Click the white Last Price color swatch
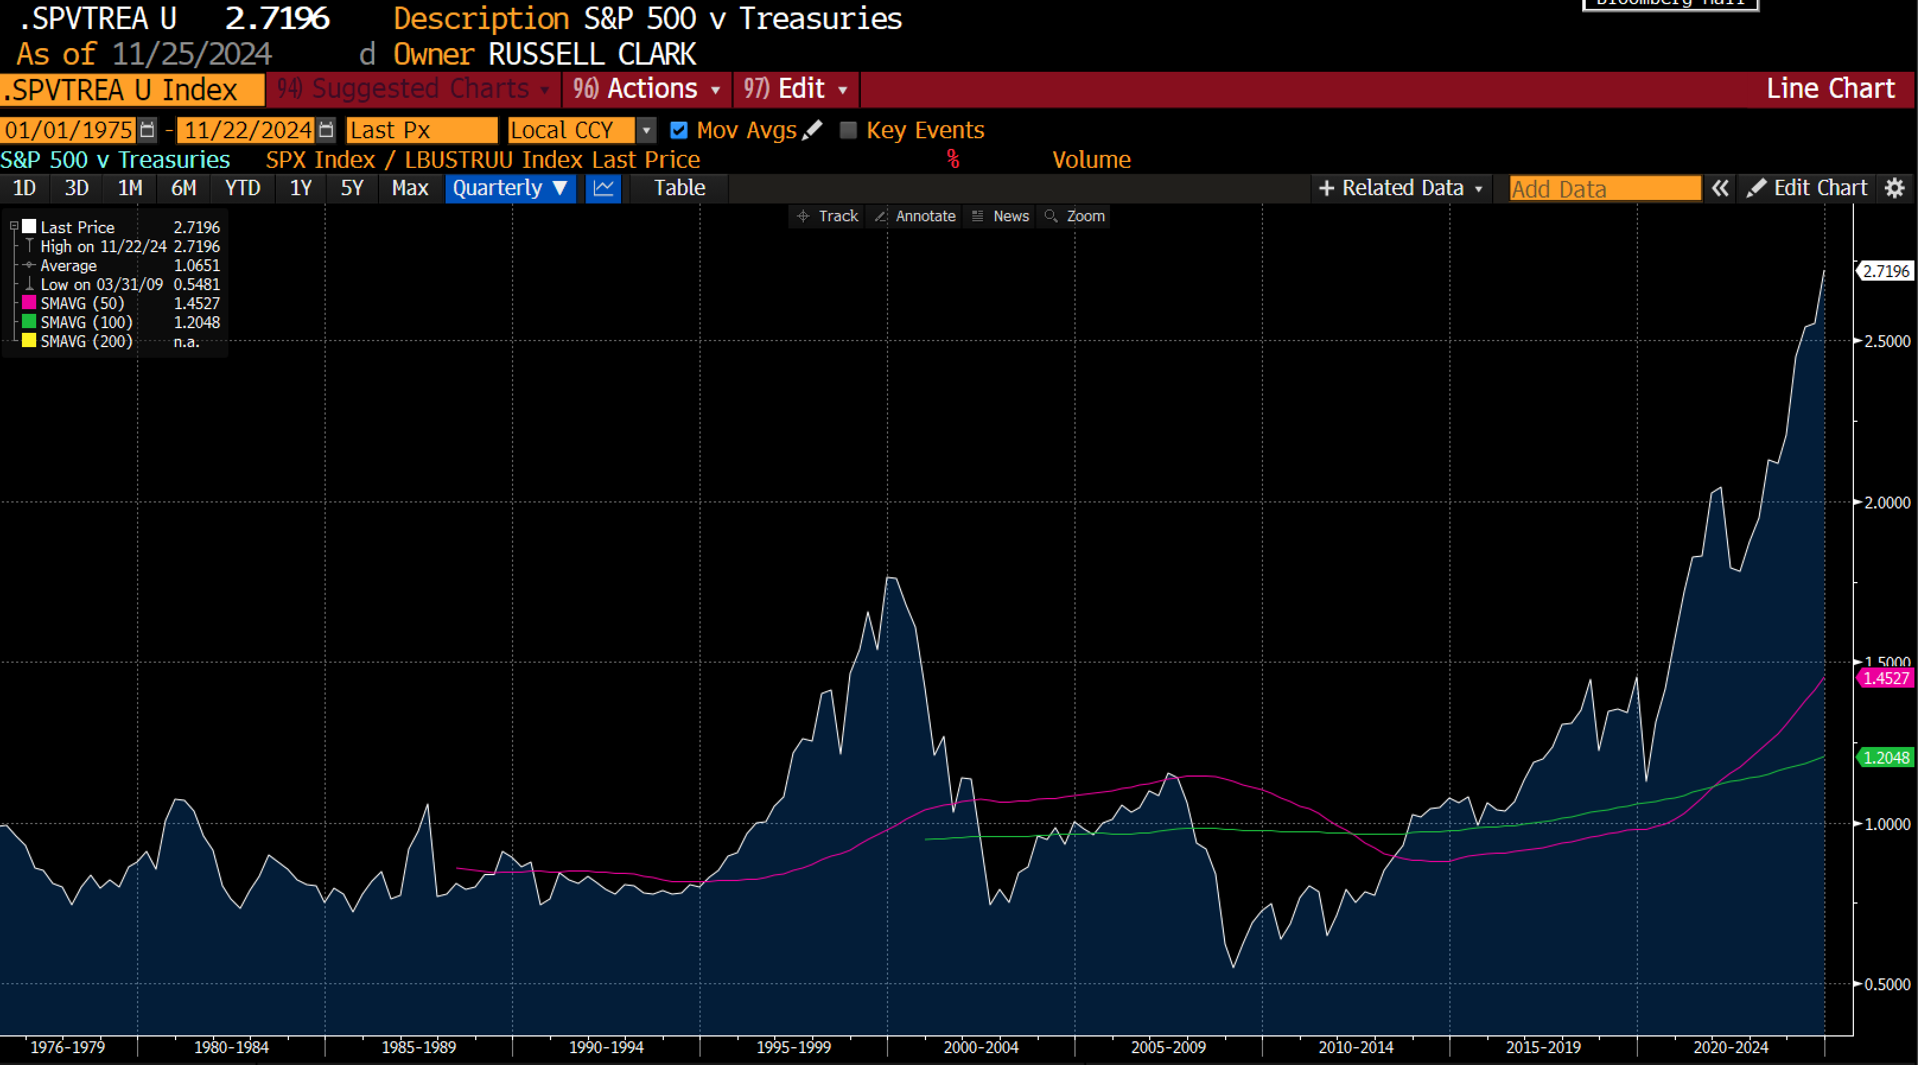Viewport: 1918px width, 1065px height. pyautogui.click(x=29, y=227)
